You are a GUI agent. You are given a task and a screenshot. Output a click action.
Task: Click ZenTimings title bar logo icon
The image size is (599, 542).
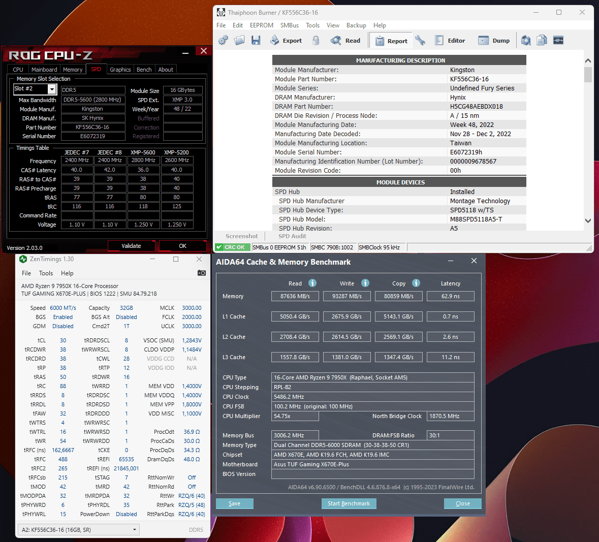23,259
